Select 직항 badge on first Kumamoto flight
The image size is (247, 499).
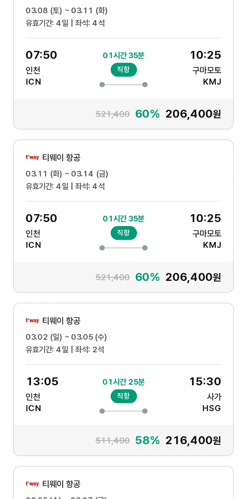pyautogui.click(x=123, y=69)
